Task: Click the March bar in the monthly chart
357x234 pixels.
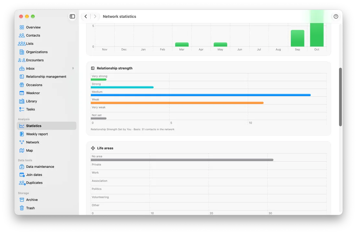Action: click(x=182, y=44)
